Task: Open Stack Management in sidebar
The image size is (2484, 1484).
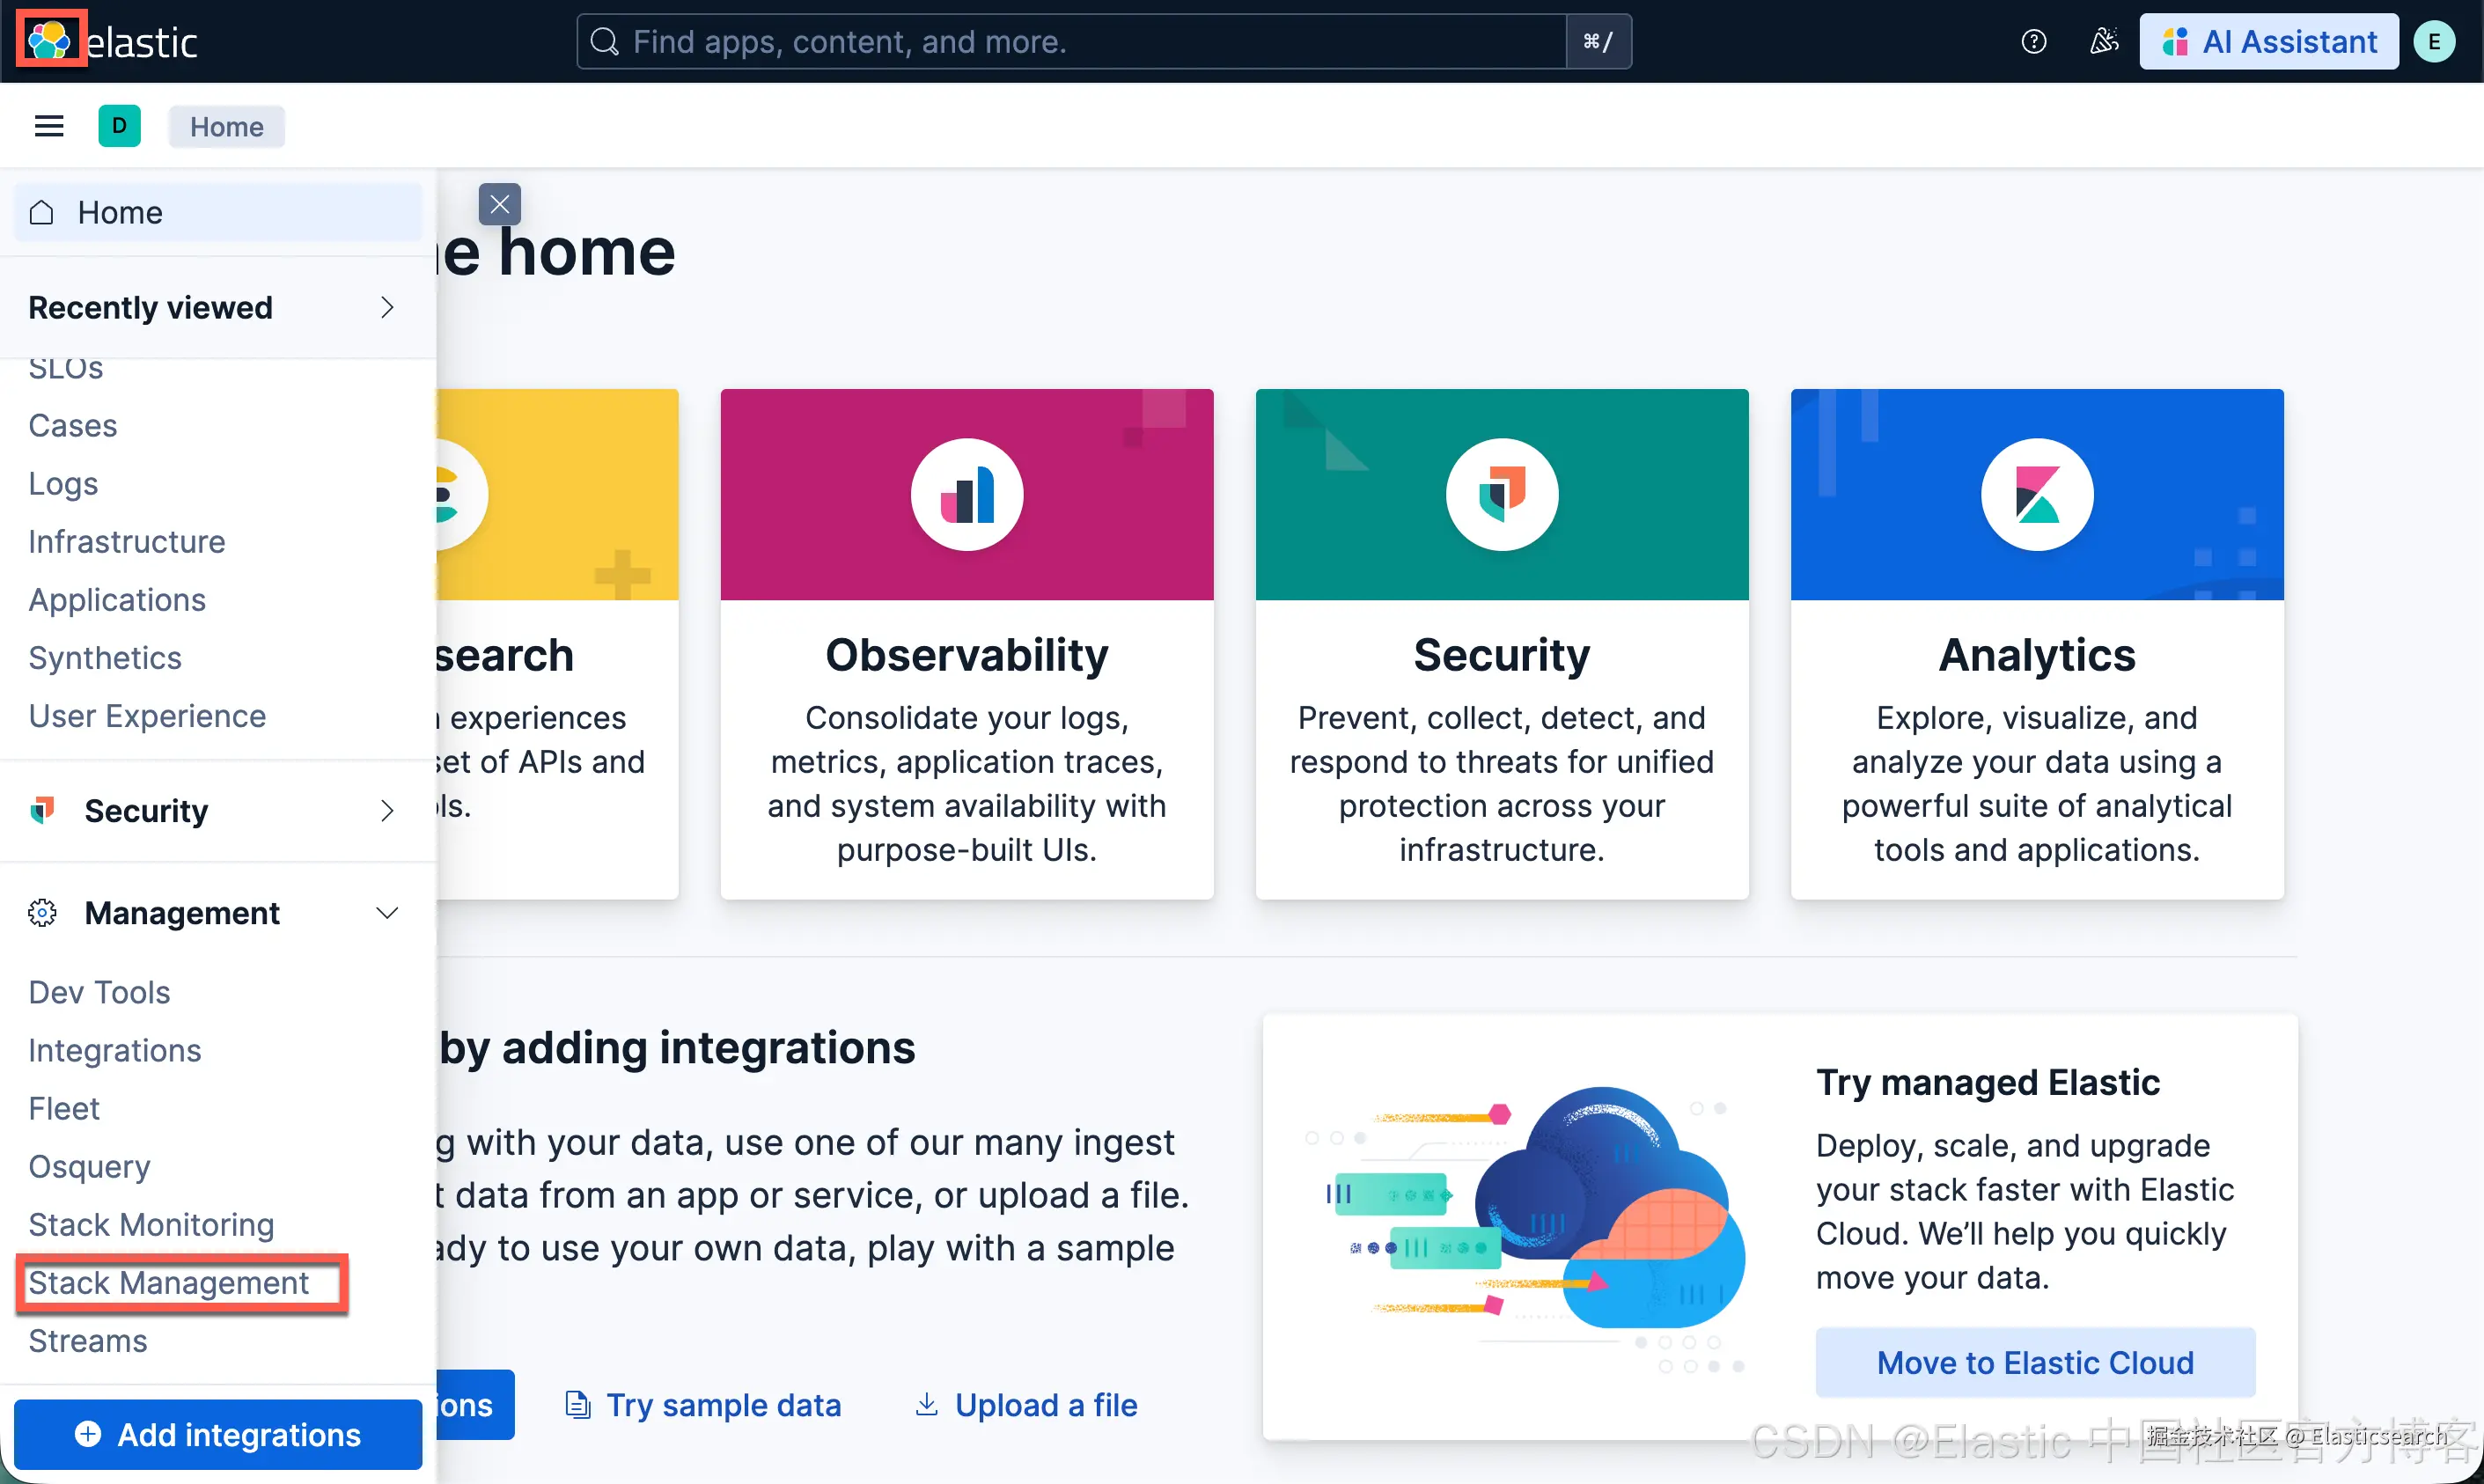Action: coord(168,1282)
